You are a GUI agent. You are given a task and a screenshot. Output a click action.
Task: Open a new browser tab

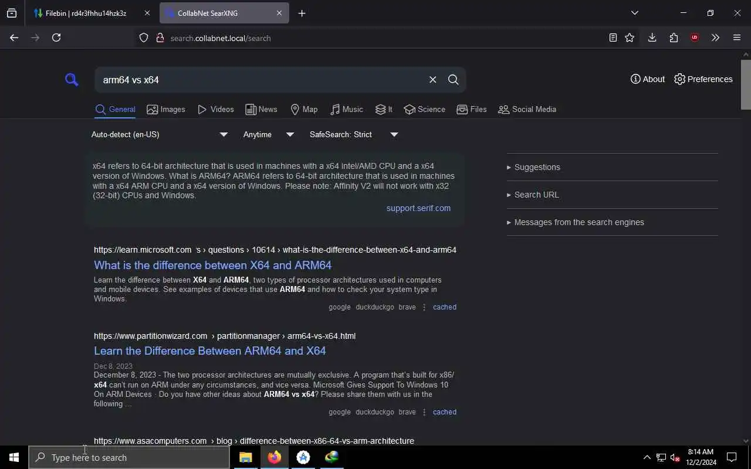tap(302, 13)
